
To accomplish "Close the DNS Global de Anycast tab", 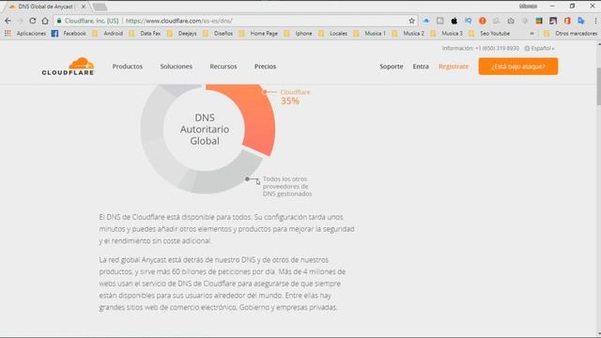I will [x=84, y=7].
